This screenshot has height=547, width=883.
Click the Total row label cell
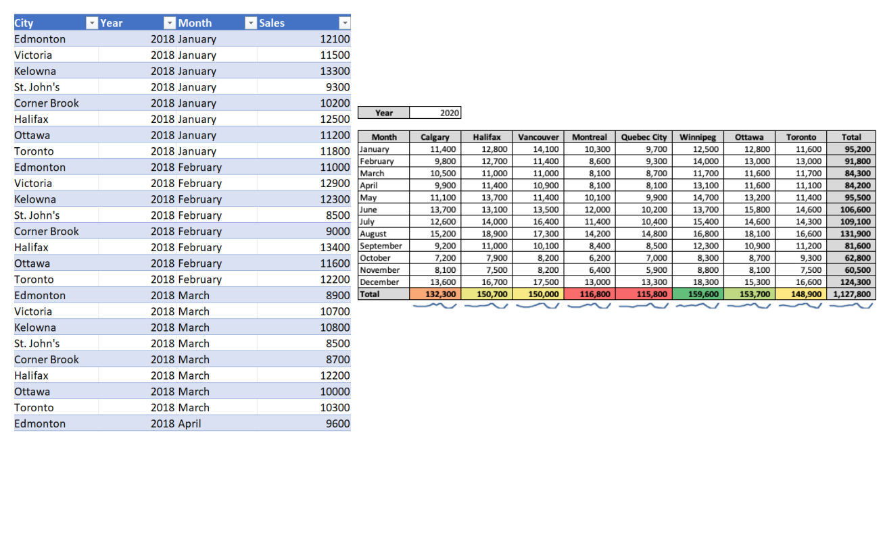pyautogui.click(x=383, y=294)
